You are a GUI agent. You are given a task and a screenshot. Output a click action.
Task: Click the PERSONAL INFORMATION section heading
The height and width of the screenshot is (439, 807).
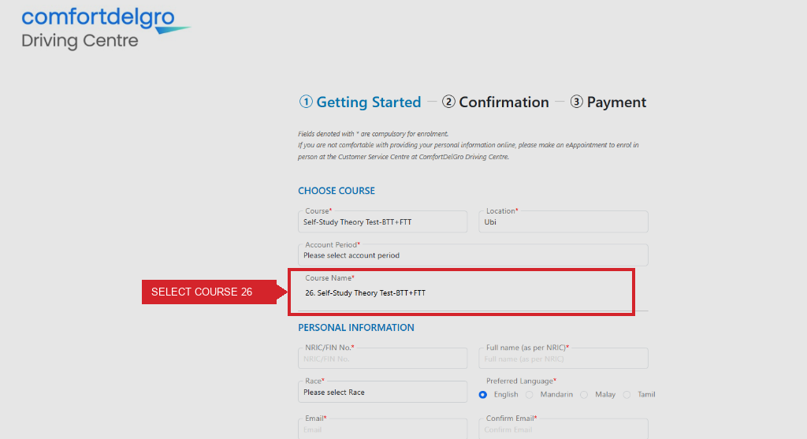tap(356, 327)
